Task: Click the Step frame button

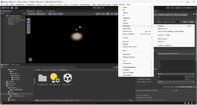Action: click(x=103, y=8)
